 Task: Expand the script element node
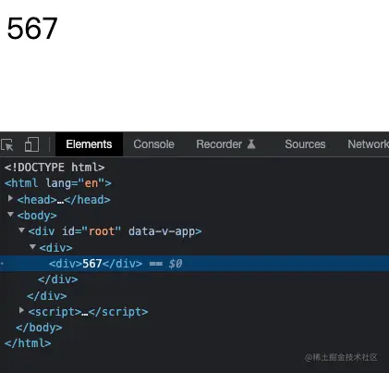(21, 310)
